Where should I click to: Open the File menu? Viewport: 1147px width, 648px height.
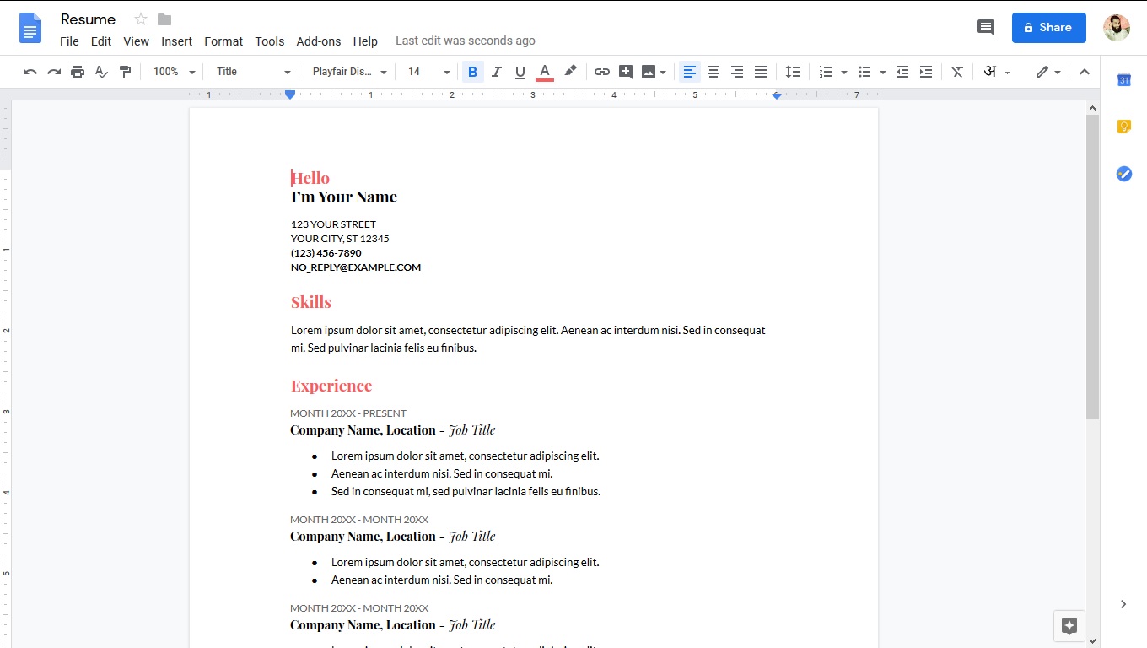(69, 41)
